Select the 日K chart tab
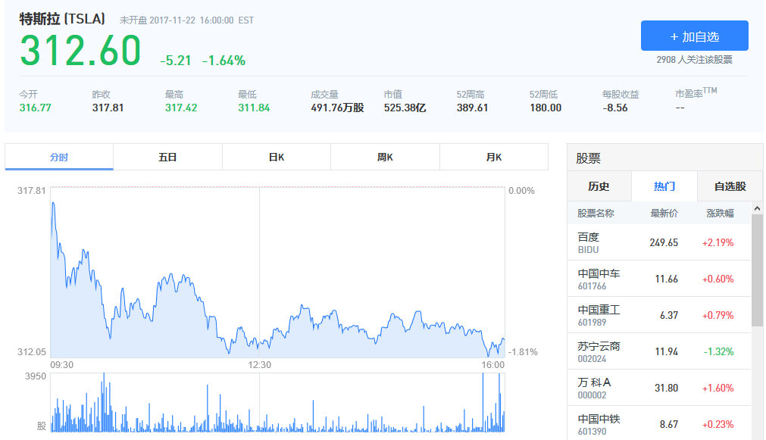Image resolution: width=766 pixels, height=440 pixels. pos(277,158)
